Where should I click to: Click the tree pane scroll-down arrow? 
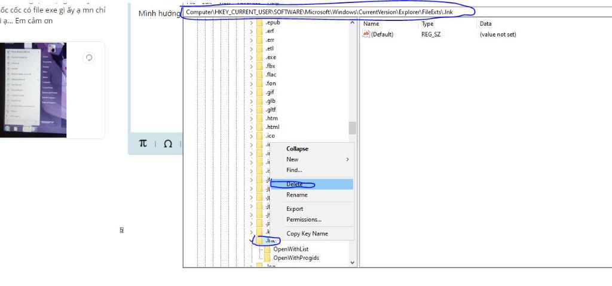353,263
